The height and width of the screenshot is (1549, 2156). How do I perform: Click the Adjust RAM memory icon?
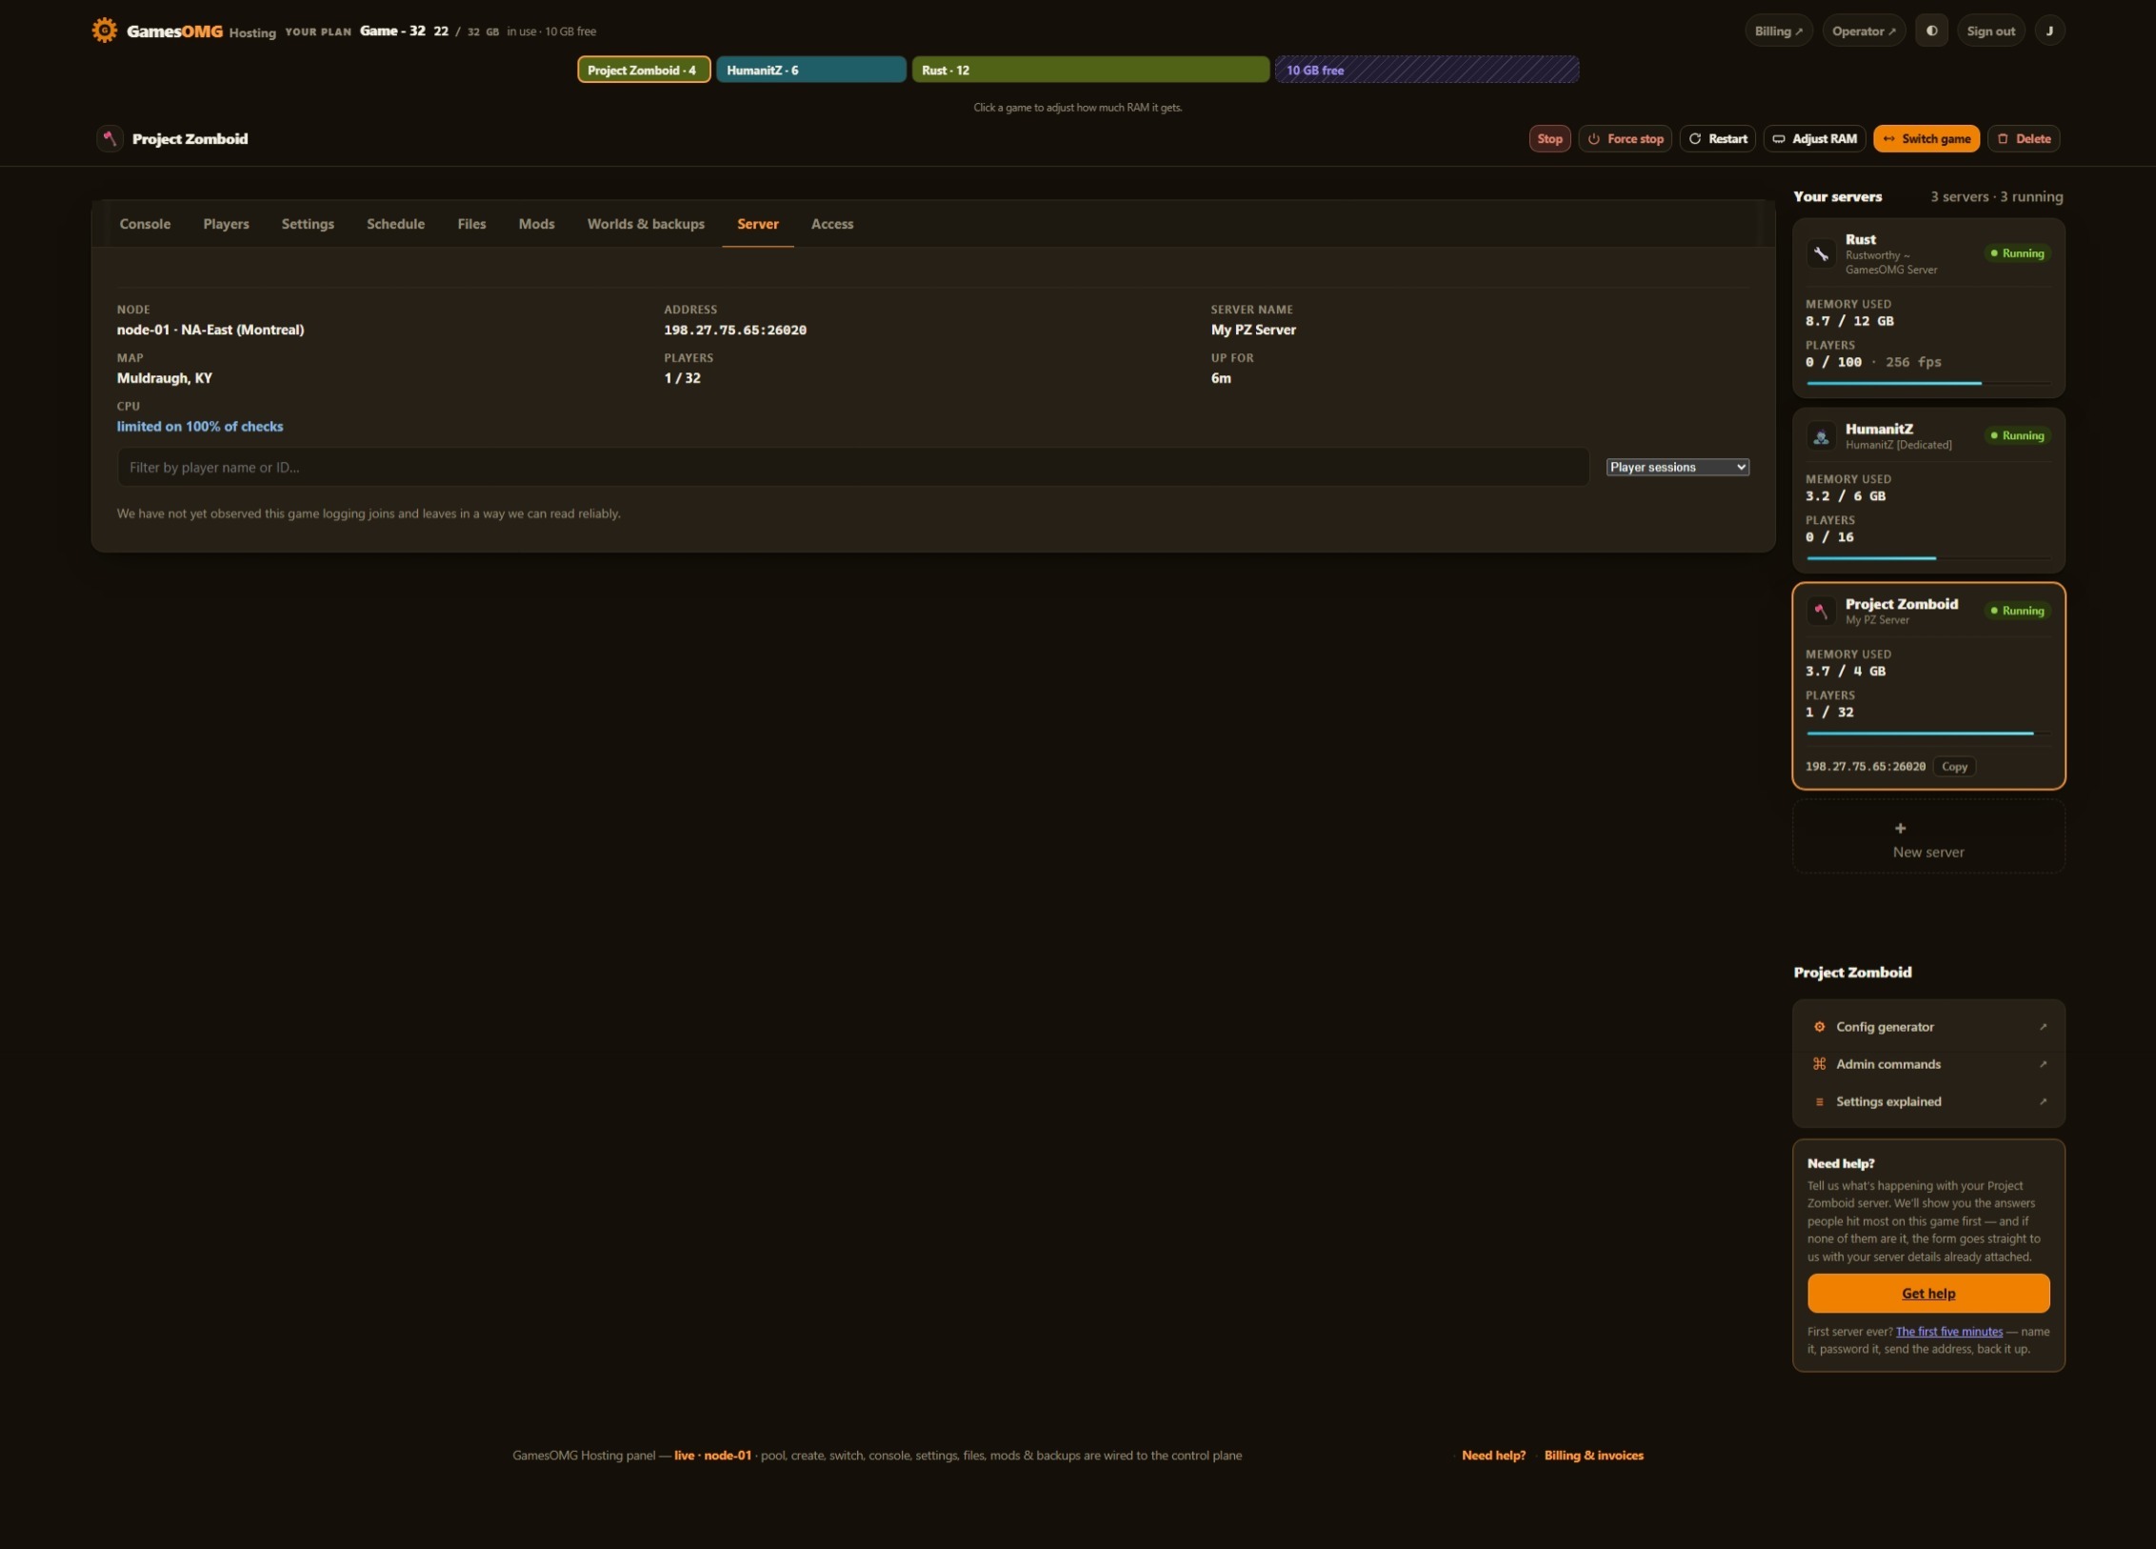pos(1778,139)
